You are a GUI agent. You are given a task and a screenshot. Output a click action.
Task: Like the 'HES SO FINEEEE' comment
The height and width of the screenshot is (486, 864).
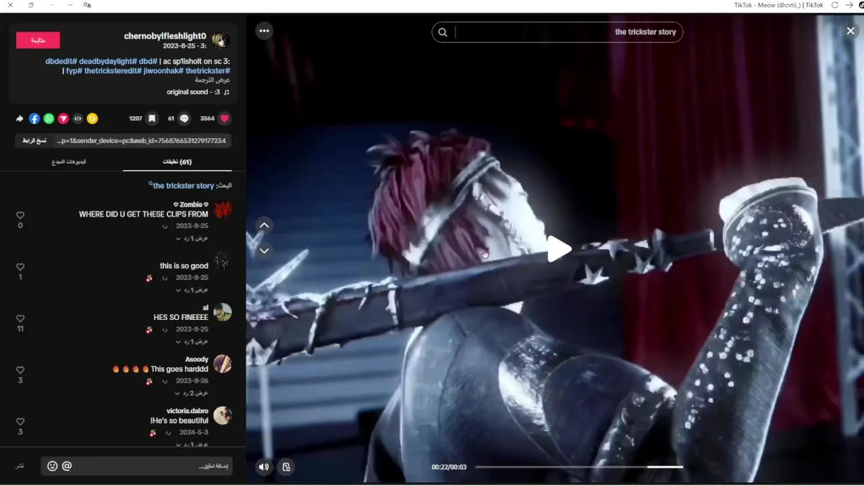[x=20, y=319]
